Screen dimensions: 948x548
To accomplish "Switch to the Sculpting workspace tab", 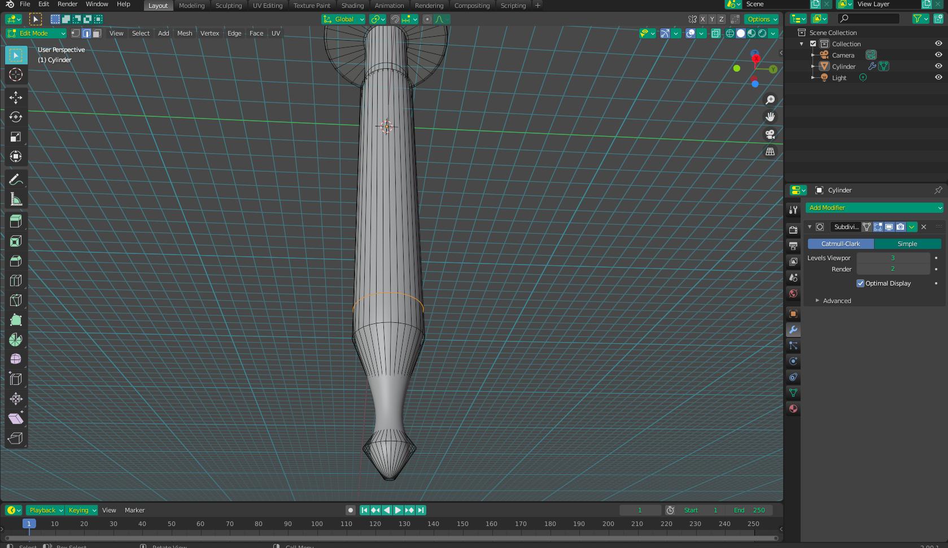I will [229, 5].
